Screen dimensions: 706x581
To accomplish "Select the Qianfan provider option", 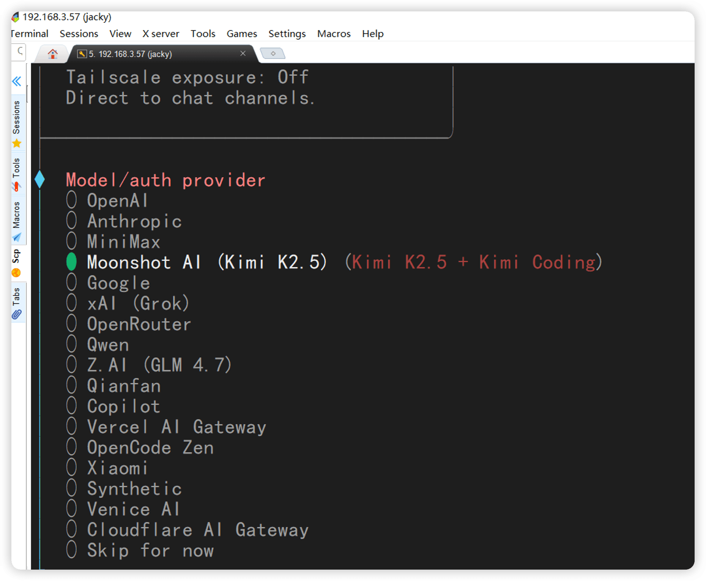I will (113, 386).
